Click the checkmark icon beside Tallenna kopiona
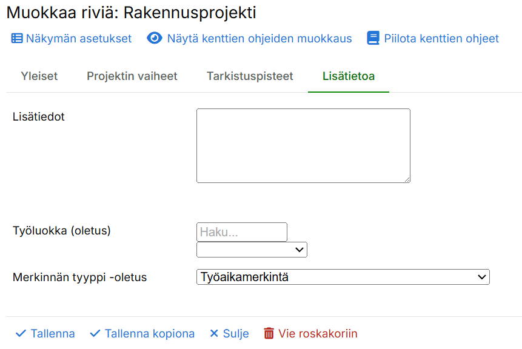The image size is (522, 349). 95,334
